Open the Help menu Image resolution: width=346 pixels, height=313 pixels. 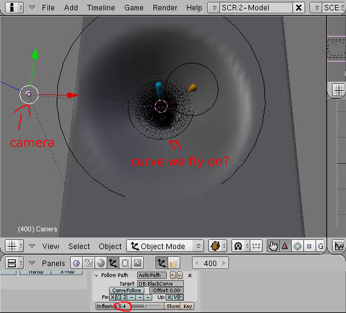[194, 8]
